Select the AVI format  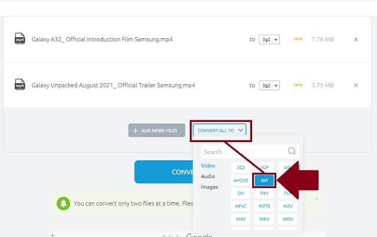pos(264,180)
